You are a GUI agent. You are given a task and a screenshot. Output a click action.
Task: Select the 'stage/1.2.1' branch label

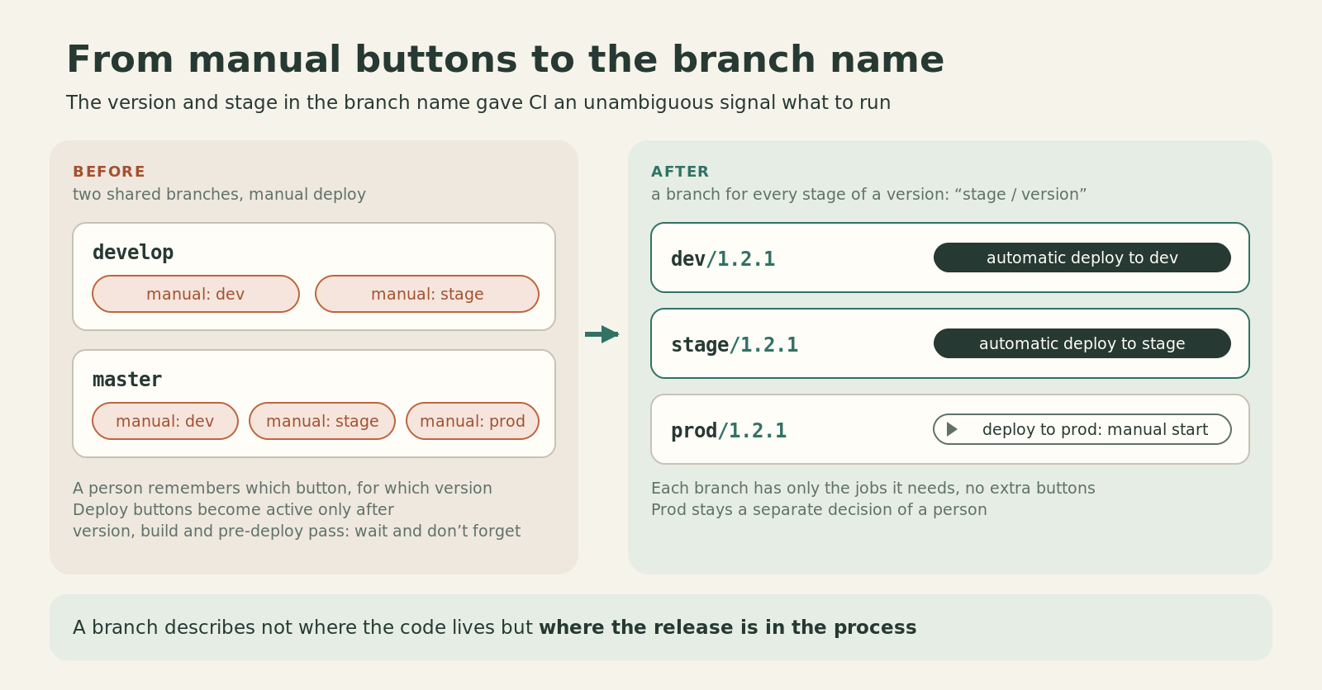[735, 345]
